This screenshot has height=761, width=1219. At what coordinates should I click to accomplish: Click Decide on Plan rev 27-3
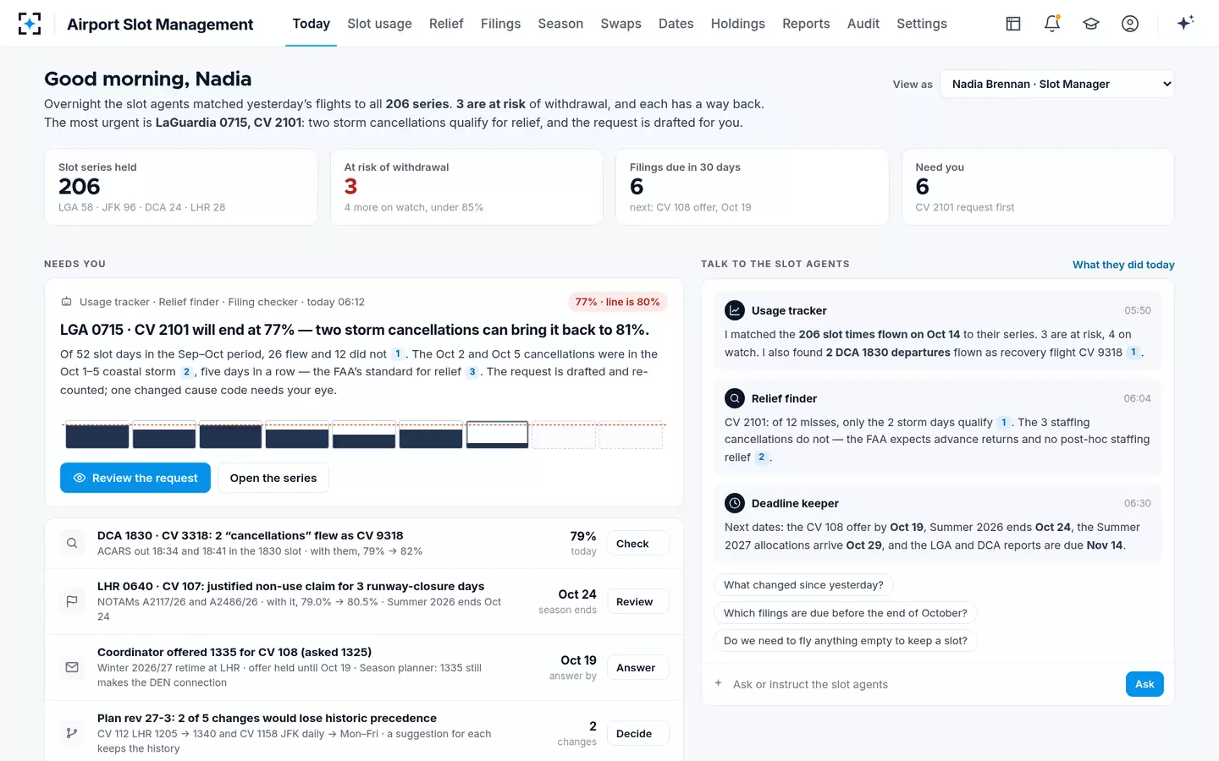pyautogui.click(x=637, y=734)
